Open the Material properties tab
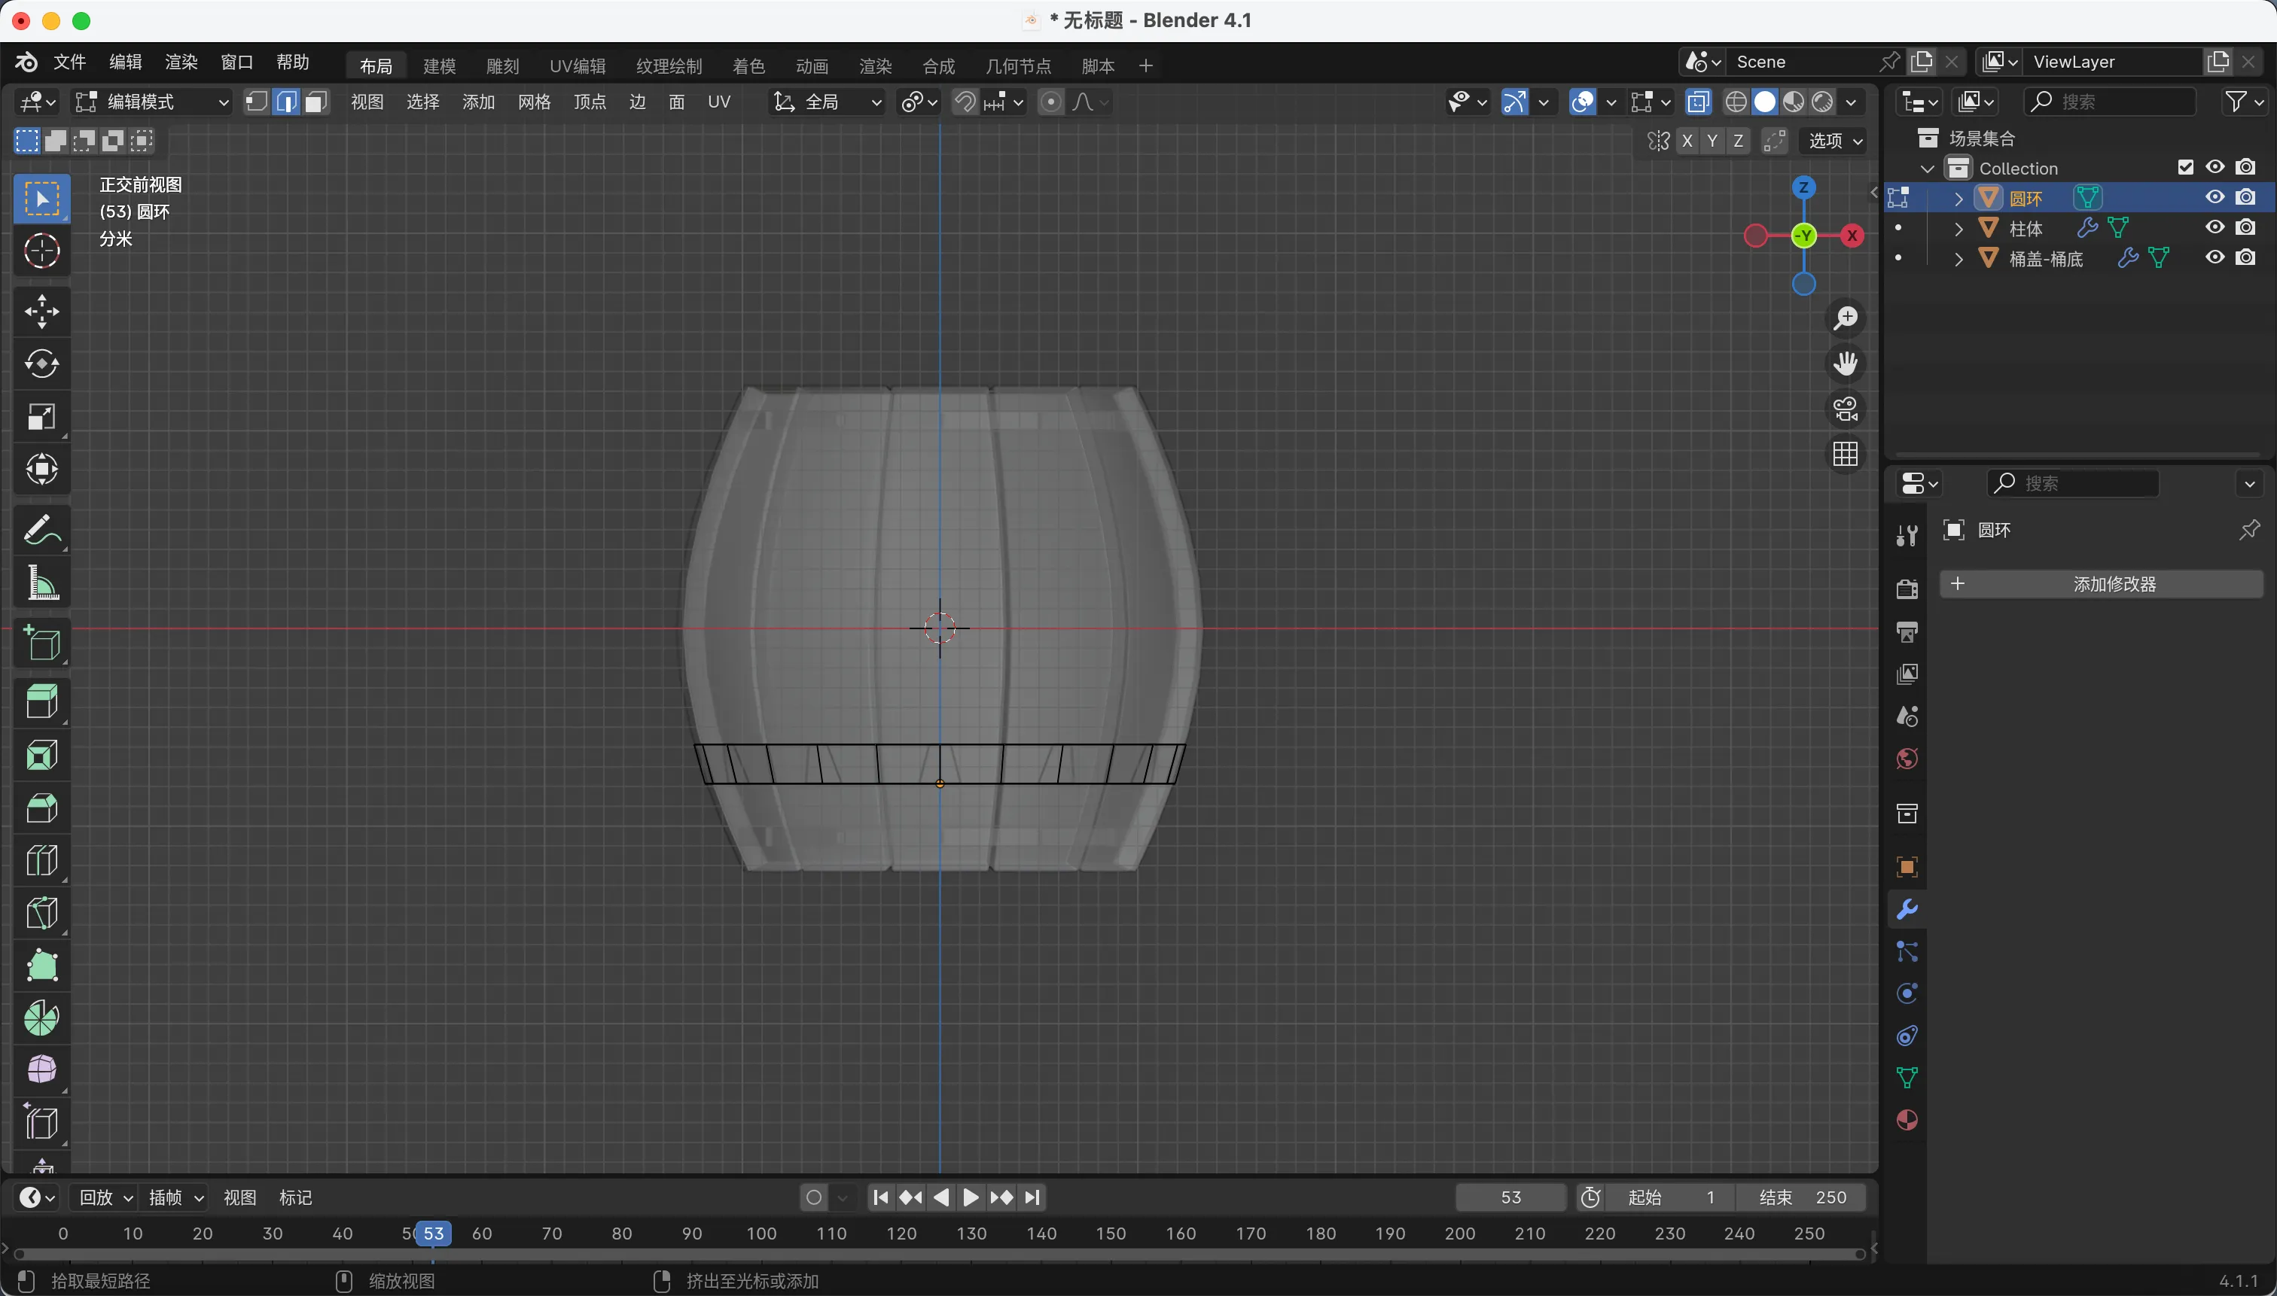This screenshot has width=2277, height=1296. tap(1907, 1120)
